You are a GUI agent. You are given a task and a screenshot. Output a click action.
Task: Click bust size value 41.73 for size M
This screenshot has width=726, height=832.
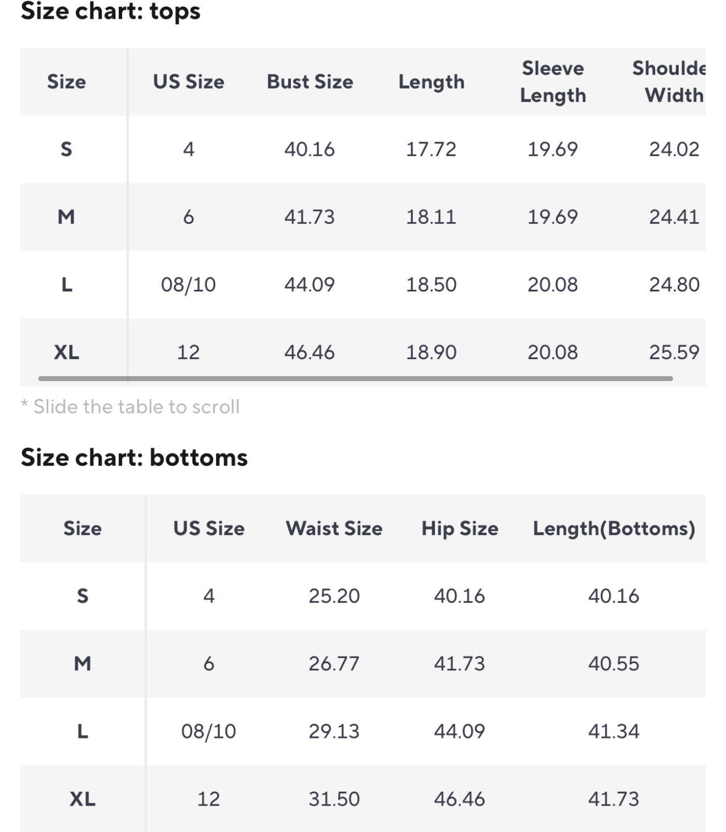click(x=309, y=217)
